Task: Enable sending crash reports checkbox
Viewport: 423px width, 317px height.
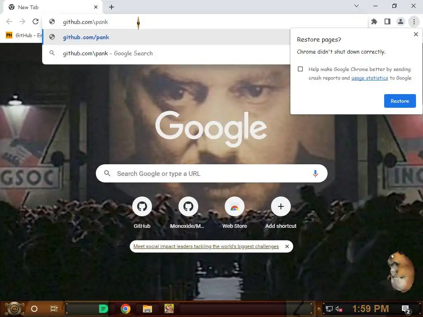Action: (300, 69)
